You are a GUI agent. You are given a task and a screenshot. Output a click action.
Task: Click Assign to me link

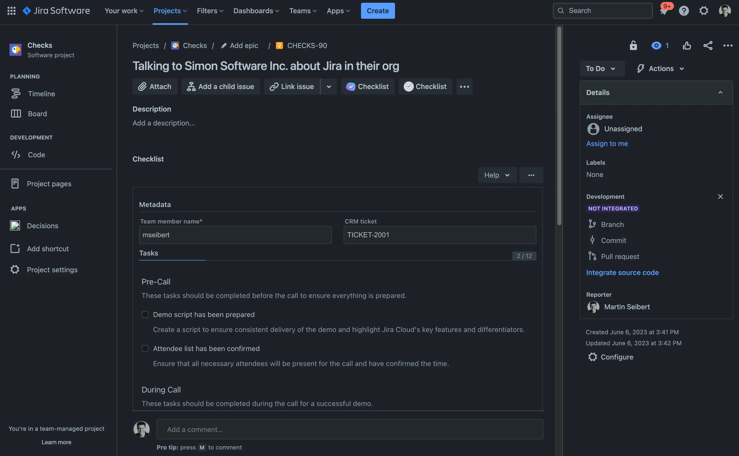click(x=607, y=143)
